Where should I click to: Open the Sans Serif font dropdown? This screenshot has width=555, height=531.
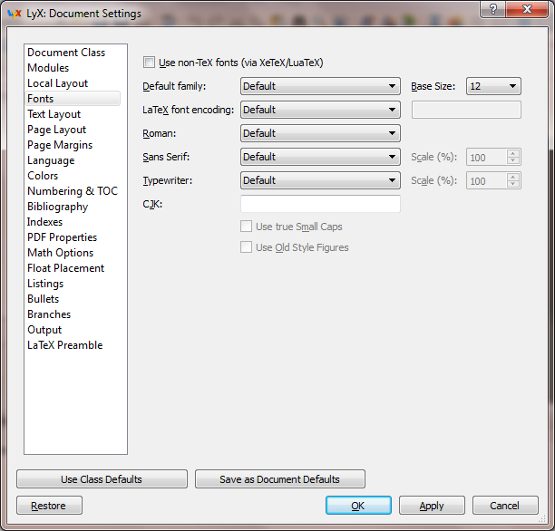coord(320,157)
